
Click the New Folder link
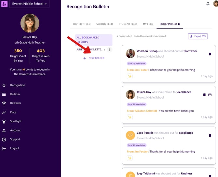click(94, 58)
